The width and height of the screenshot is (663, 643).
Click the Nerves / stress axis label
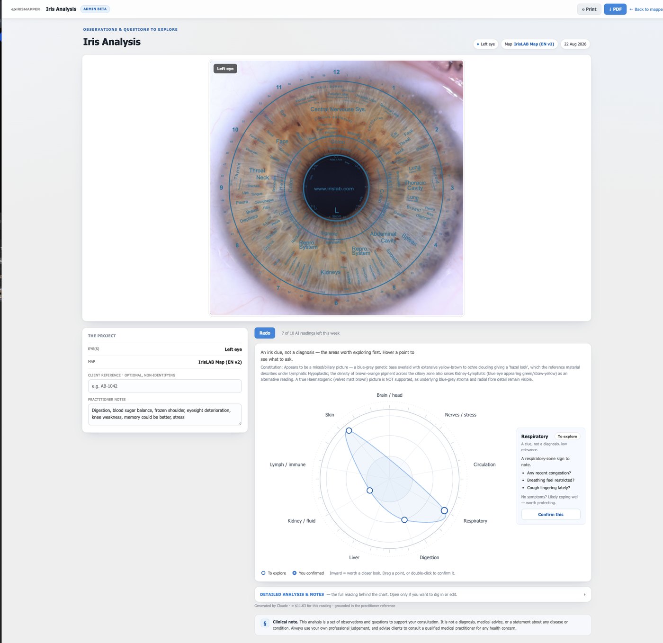click(460, 415)
